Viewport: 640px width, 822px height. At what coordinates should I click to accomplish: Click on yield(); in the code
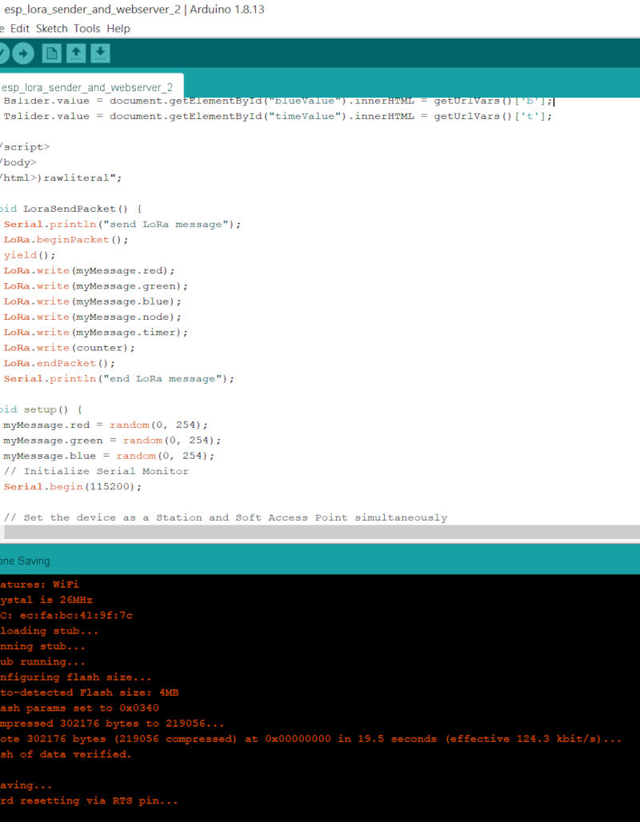point(30,255)
